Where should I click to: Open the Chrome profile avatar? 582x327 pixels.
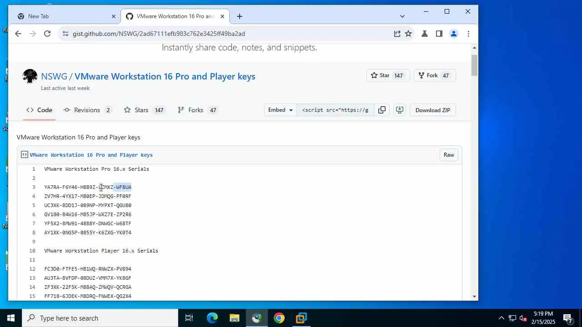tap(453, 34)
